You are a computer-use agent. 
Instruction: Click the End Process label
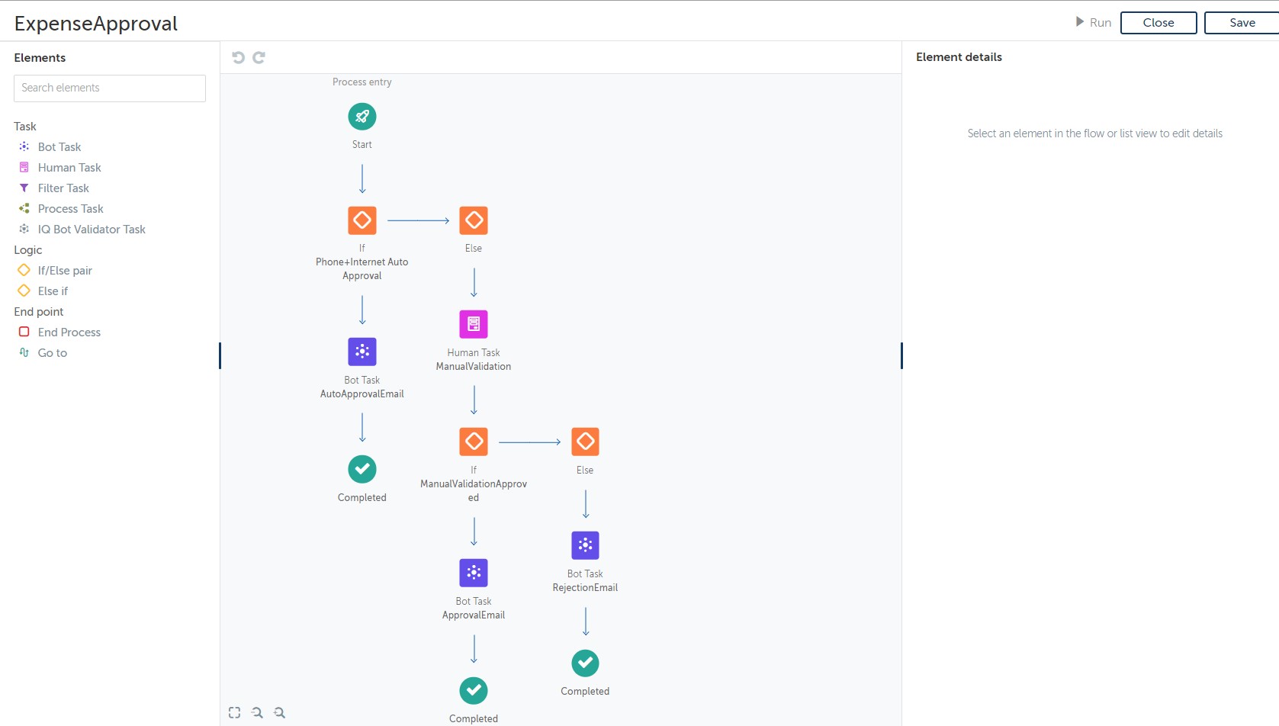click(x=69, y=332)
